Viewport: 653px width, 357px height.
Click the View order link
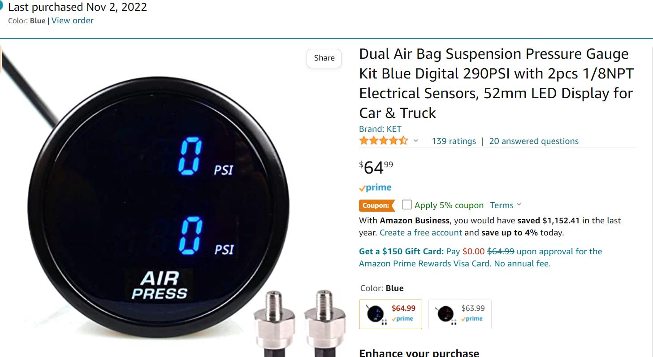pyautogui.click(x=73, y=21)
